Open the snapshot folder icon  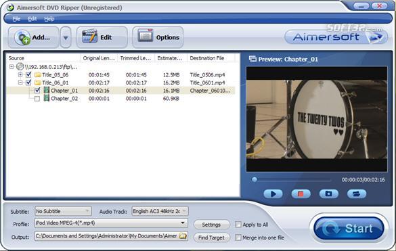pyautogui.click(x=356, y=194)
